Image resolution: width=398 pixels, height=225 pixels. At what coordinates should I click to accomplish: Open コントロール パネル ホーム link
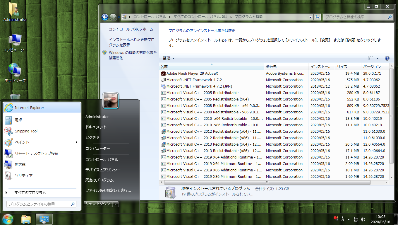[131, 29]
